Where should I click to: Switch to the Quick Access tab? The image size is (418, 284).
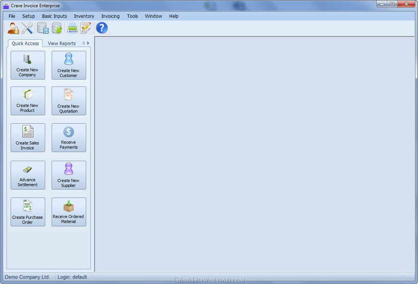25,43
